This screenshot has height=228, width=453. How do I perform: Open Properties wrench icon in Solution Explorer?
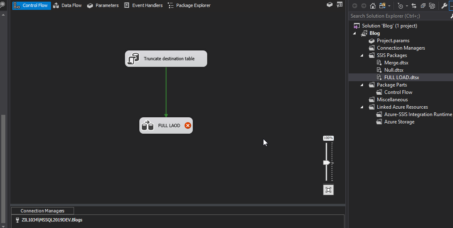[x=444, y=6]
